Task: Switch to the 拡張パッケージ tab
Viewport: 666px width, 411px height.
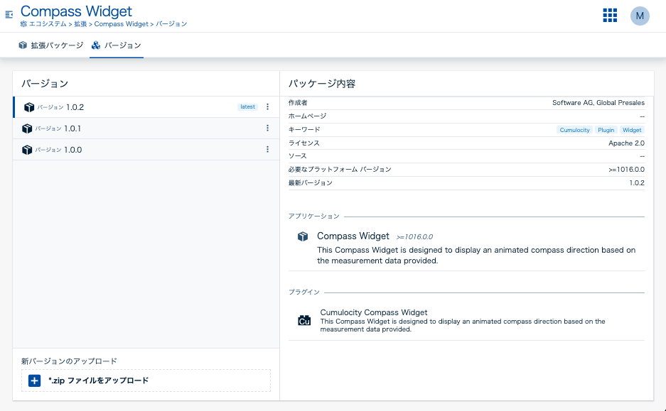Action: (x=51, y=45)
